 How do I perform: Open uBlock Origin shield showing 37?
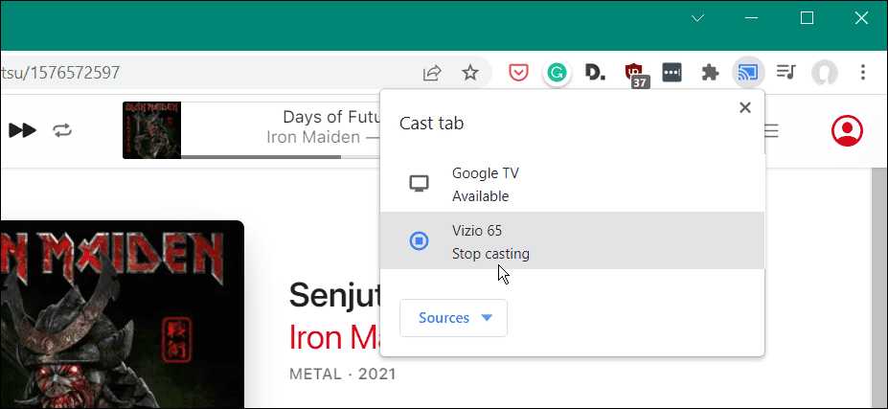[637, 74]
